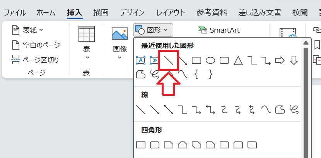
Task: Switch to the 差し込み文書 tab
Action: 260,13
